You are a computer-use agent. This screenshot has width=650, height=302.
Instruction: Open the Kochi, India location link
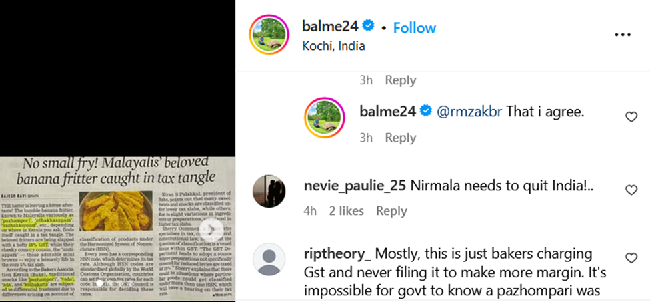[333, 47]
